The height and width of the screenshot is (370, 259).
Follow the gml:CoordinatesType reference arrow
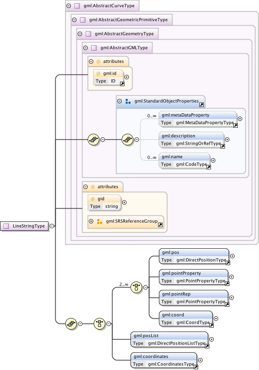[x=196, y=367]
